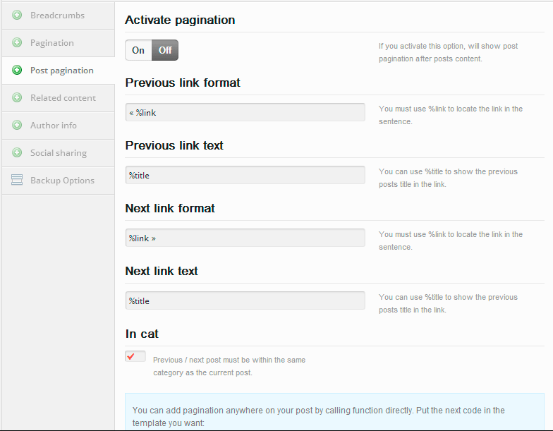Open the Breadcrumbs settings tab
This screenshot has height=431, width=553.
pyautogui.click(x=58, y=16)
